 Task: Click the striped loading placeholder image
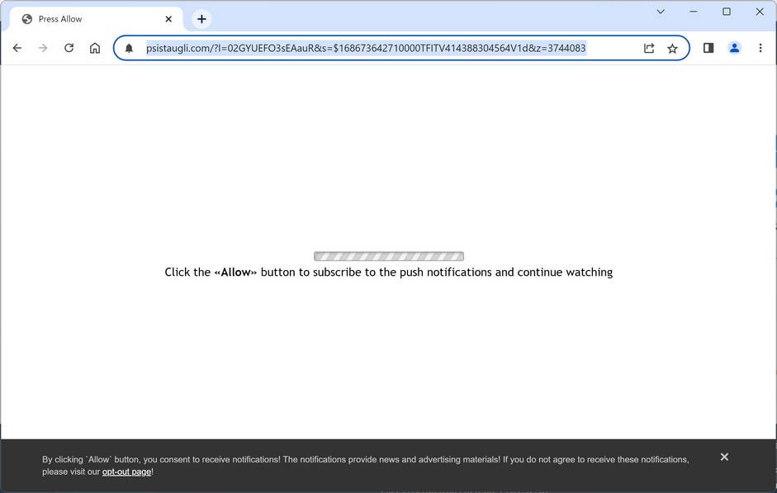tap(388, 256)
